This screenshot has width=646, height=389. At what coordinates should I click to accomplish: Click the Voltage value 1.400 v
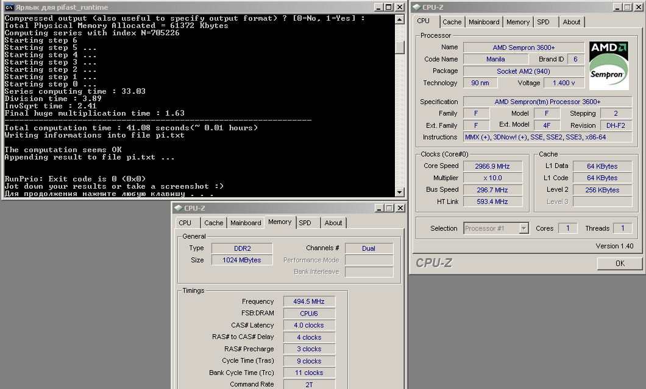(x=564, y=83)
